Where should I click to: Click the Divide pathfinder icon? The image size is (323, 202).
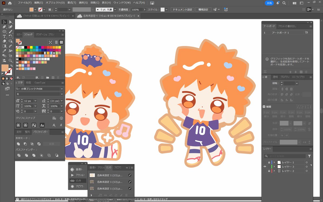coord(19,155)
